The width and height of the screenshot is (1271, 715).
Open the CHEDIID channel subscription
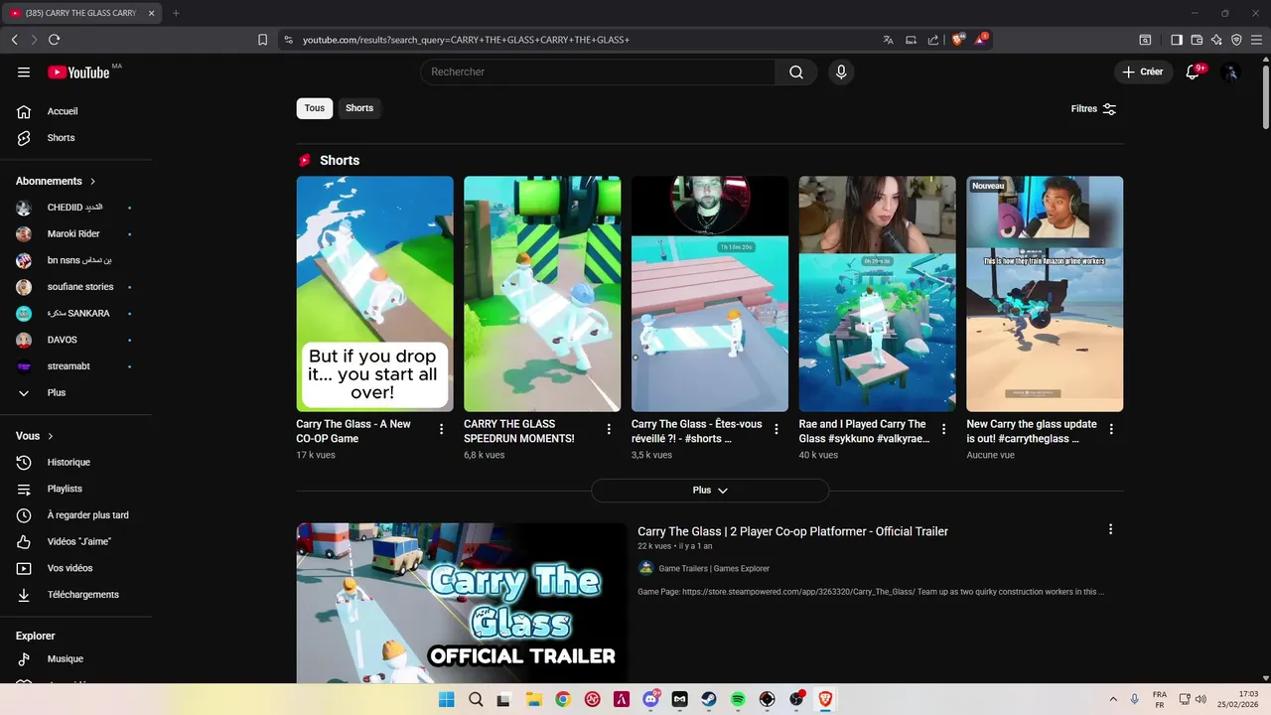pos(76,208)
